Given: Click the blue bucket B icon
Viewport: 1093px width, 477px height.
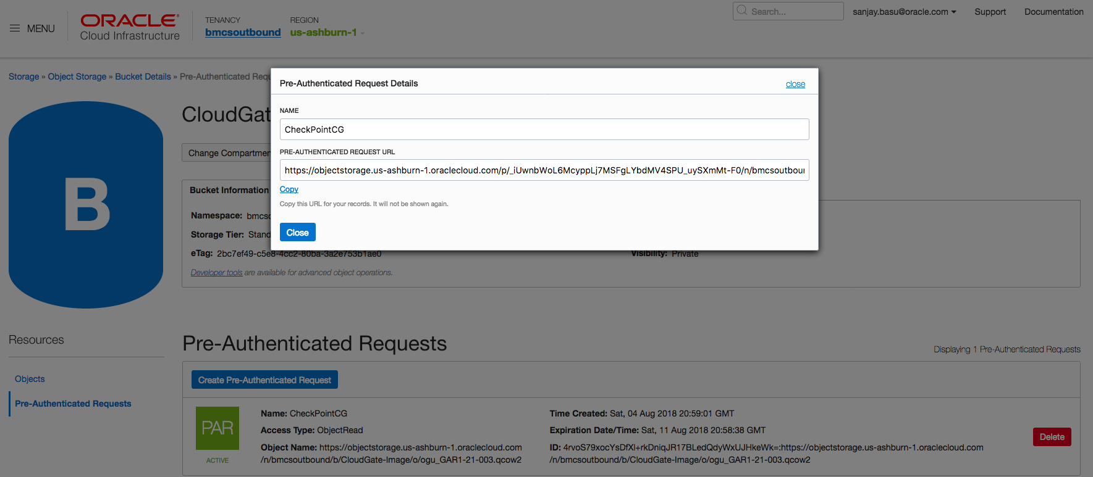Looking at the screenshot, I should click(x=86, y=205).
